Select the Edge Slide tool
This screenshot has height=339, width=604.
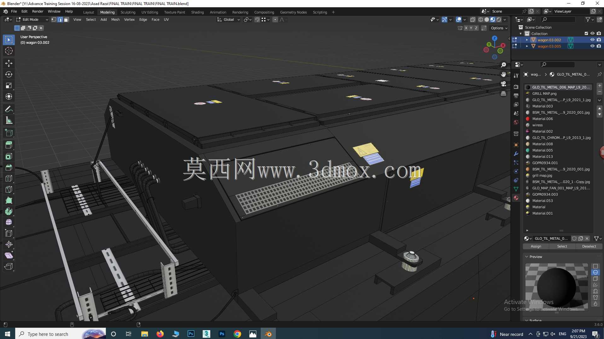click(9, 233)
